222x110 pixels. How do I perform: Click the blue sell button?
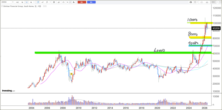(91, 2)
